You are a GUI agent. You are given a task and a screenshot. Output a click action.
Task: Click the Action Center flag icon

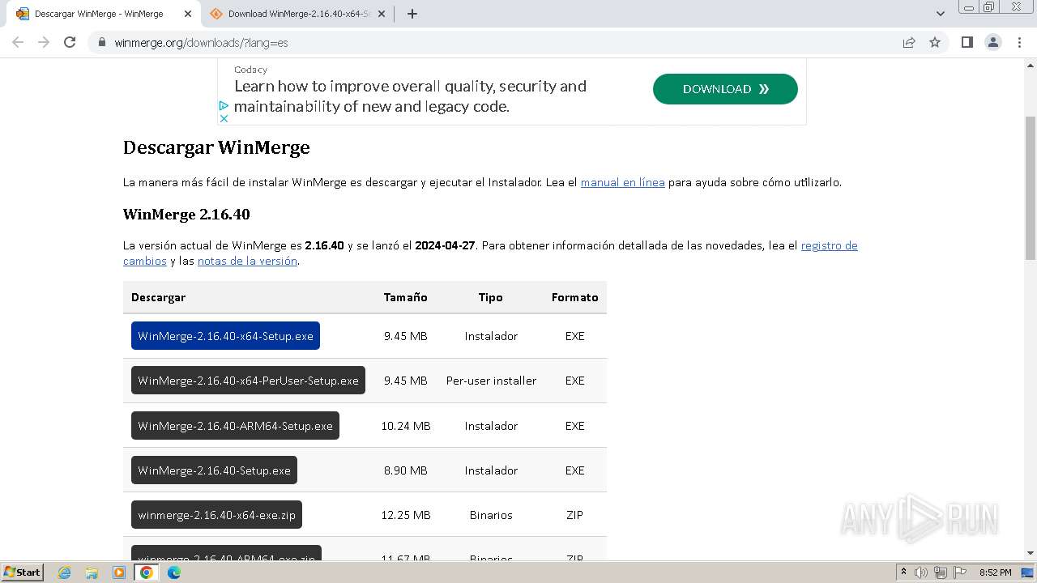tap(958, 572)
